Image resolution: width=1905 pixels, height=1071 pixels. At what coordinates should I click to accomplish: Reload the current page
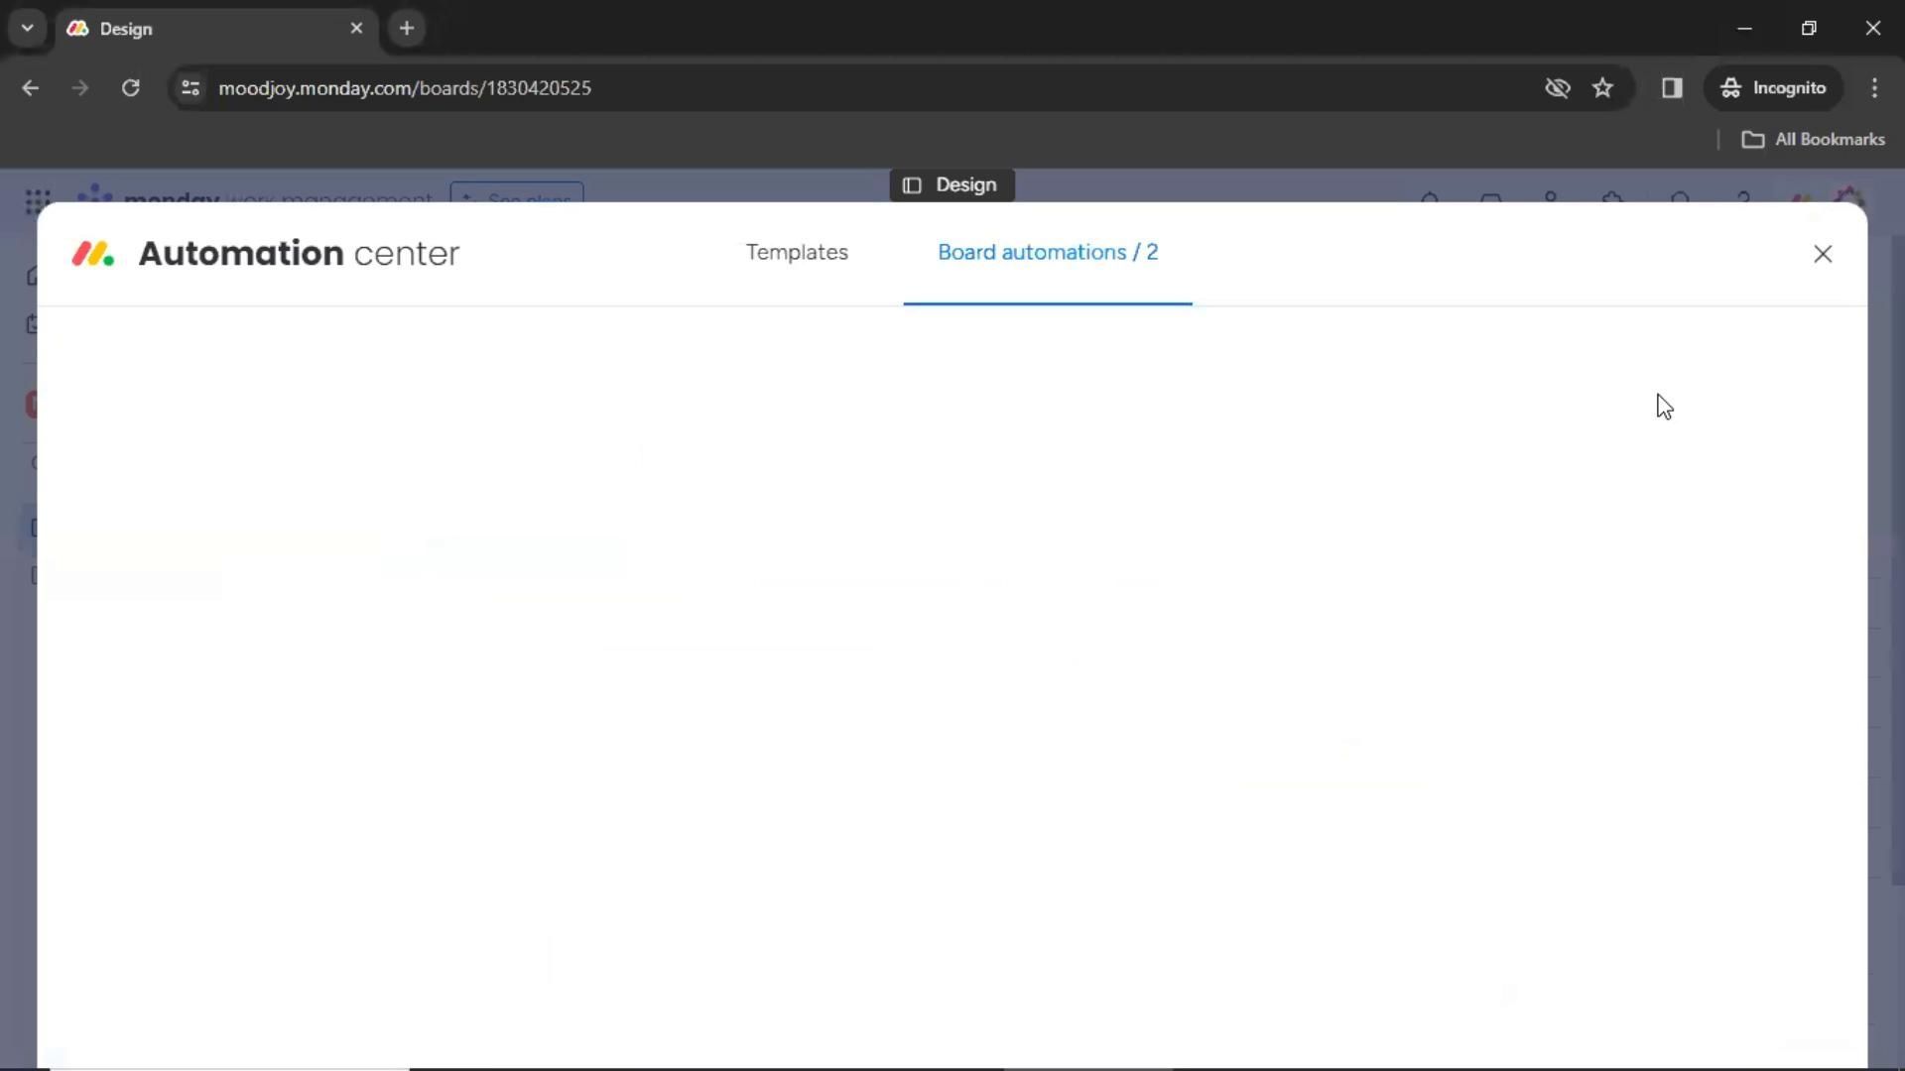[x=130, y=87]
